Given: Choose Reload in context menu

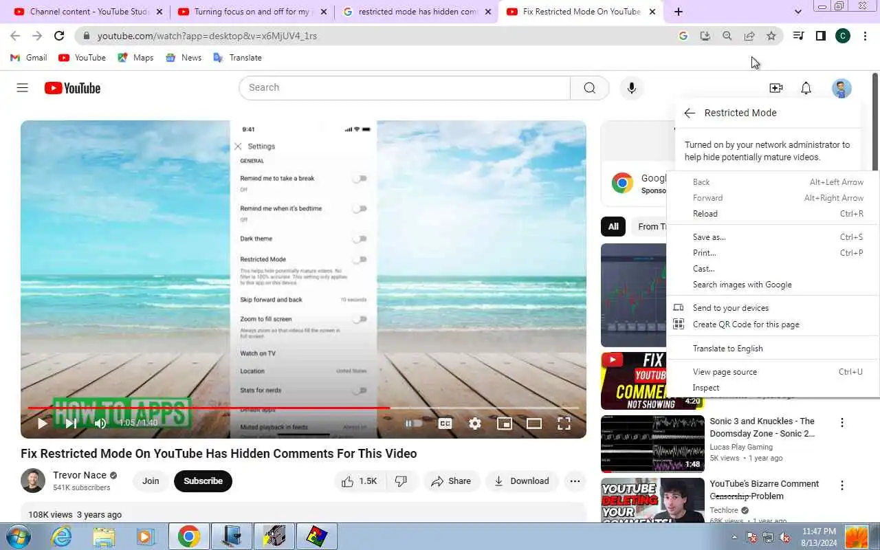Looking at the screenshot, I should click(773, 214).
